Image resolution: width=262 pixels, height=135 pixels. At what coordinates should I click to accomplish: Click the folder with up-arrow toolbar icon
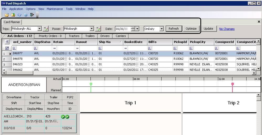click(13, 15)
